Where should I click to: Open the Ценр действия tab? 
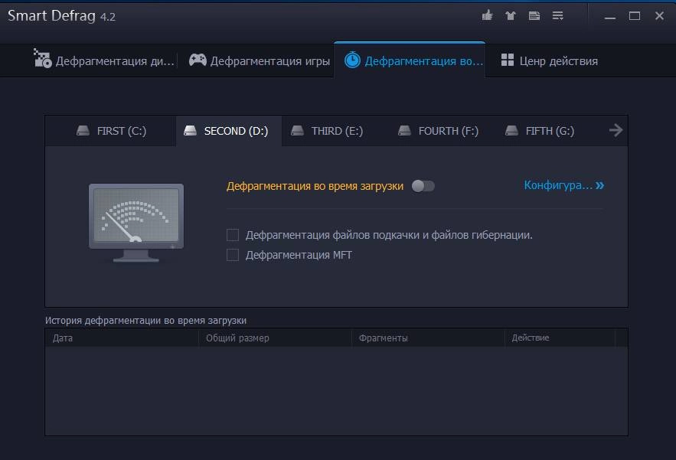click(549, 60)
